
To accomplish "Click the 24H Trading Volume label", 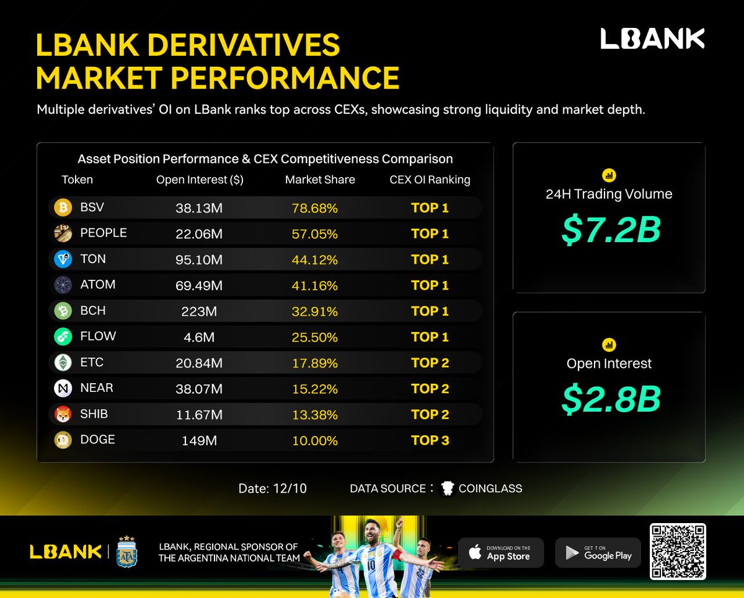I will [609, 194].
